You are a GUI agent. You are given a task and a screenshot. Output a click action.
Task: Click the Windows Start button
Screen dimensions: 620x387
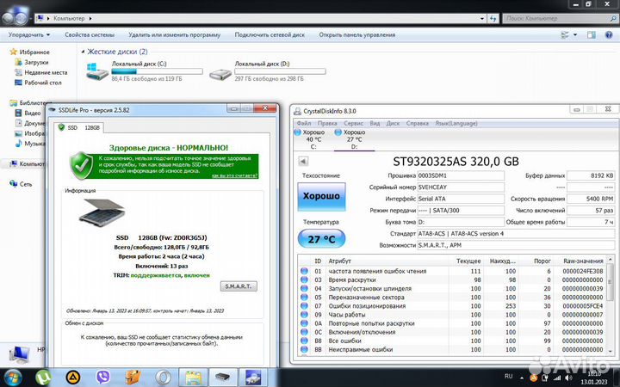tap(13, 377)
